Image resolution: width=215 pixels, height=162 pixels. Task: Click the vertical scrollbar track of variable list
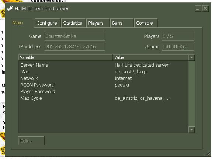[x=191, y=94]
